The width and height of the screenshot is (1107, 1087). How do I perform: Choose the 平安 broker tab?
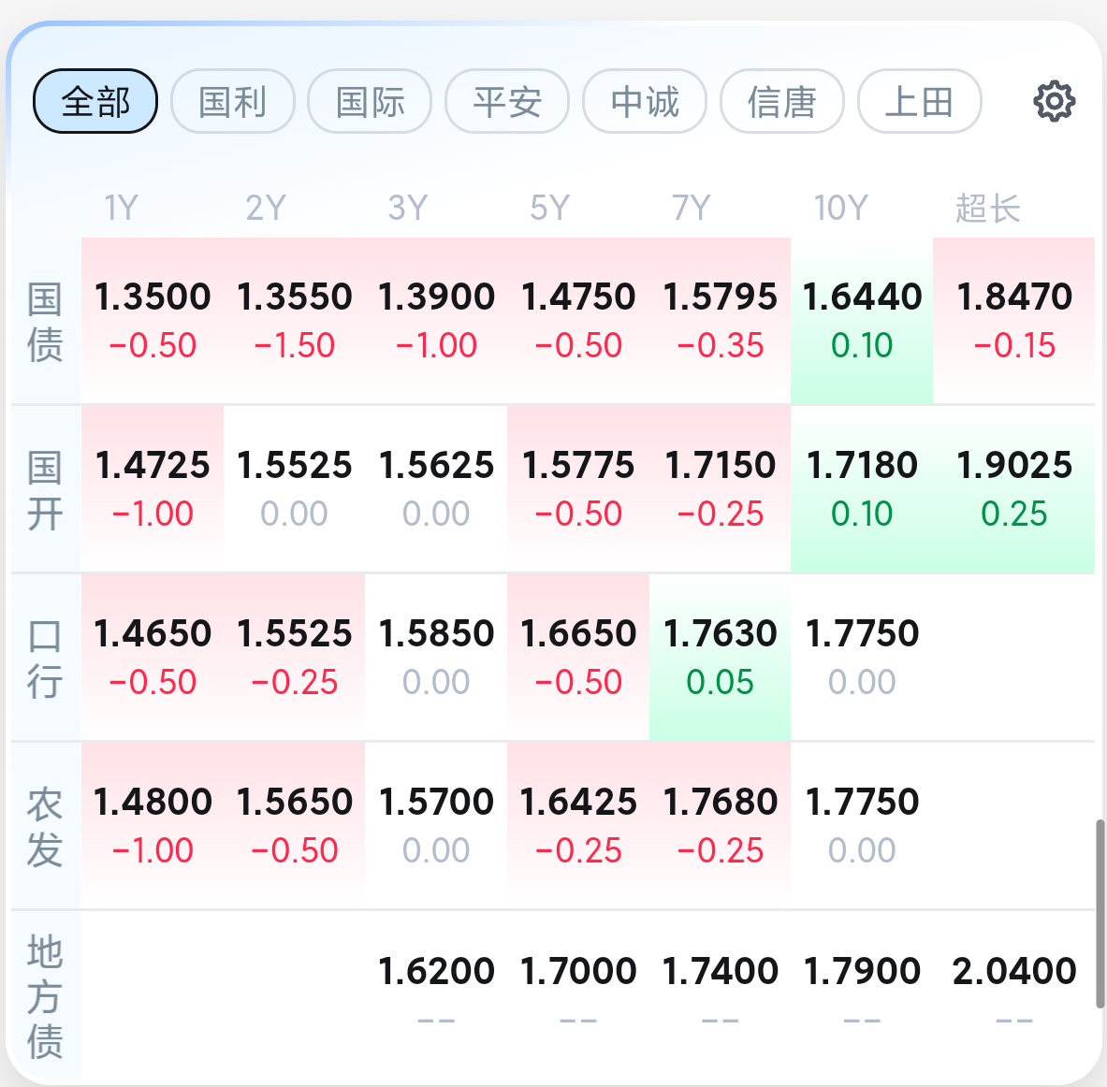[x=507, y=102]
